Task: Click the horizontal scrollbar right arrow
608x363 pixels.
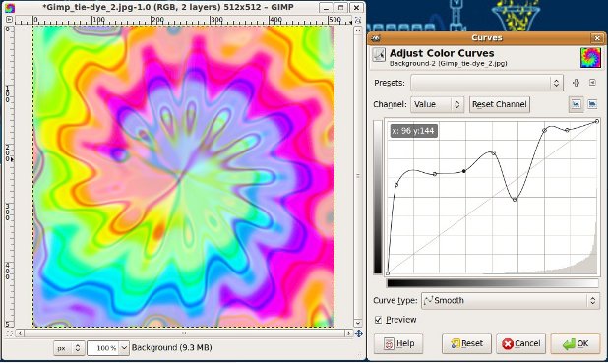Action: point(348,333)
